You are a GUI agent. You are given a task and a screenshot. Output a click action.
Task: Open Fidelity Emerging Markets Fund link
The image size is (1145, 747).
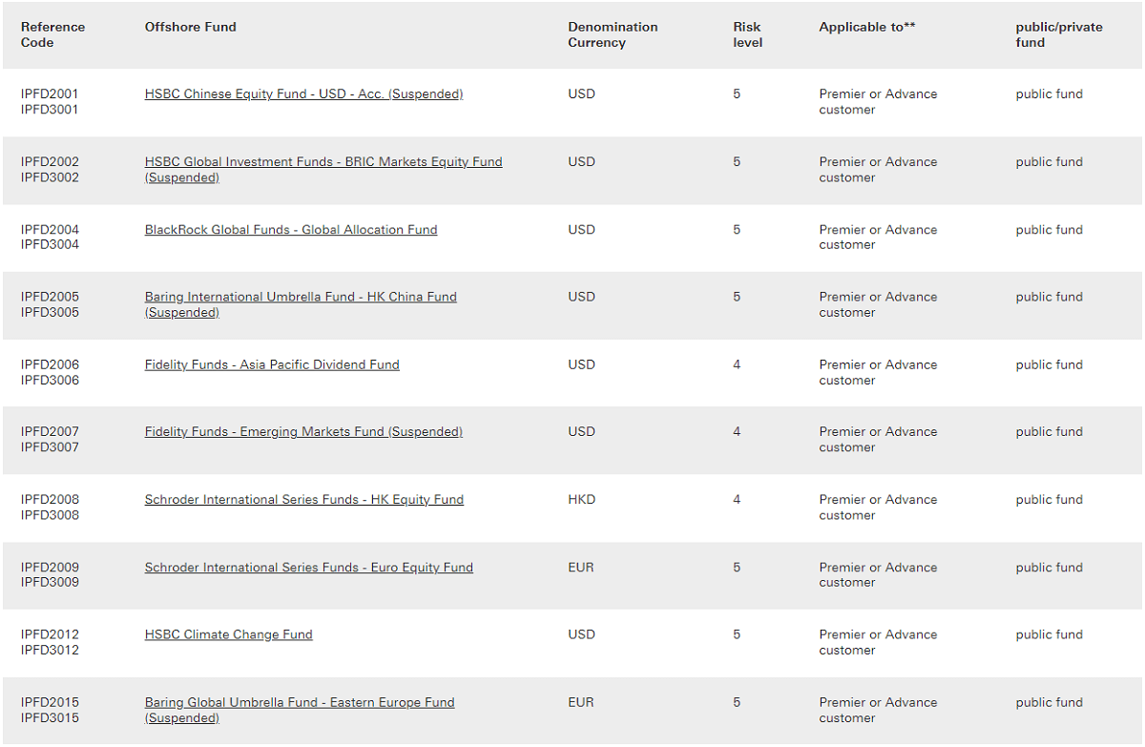303,432
